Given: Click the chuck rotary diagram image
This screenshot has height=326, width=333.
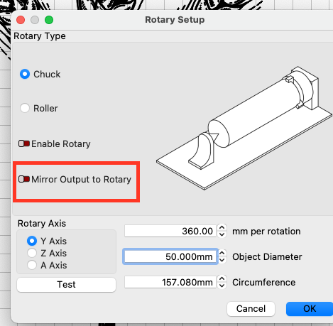Looking at the screenshot, I should point(244,129).
